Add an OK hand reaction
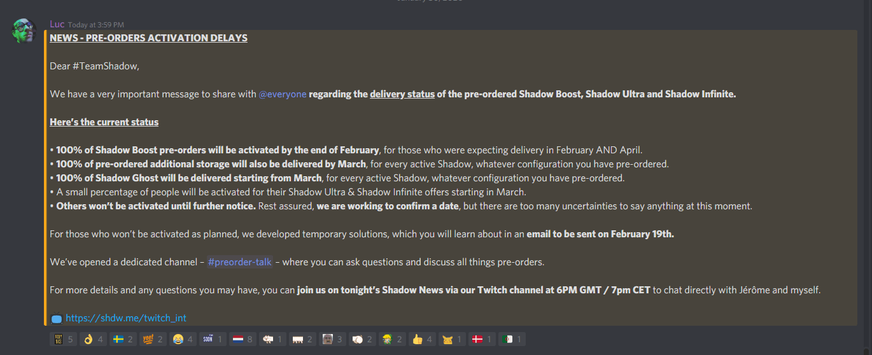The width and height of the screenshot is (872, 355). pos(93,340)
